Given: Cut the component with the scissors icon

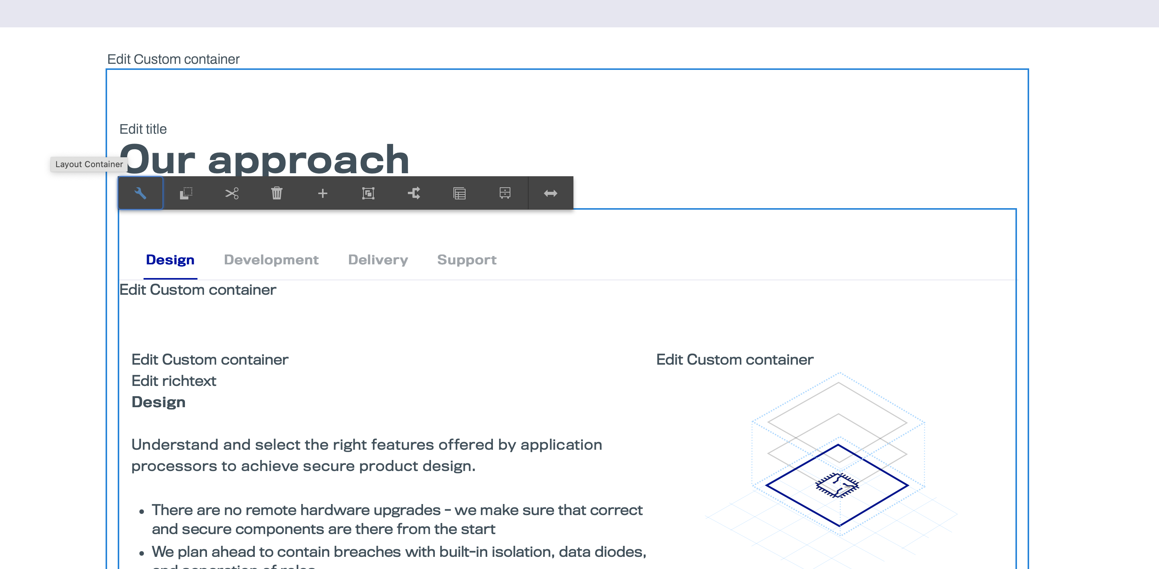Looking at the screenshot, I should (x=232, y=193).
